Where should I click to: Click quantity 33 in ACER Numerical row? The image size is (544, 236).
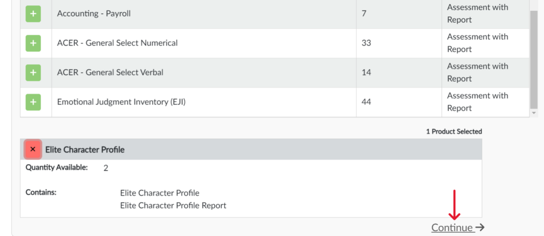(x=366, y=43)
